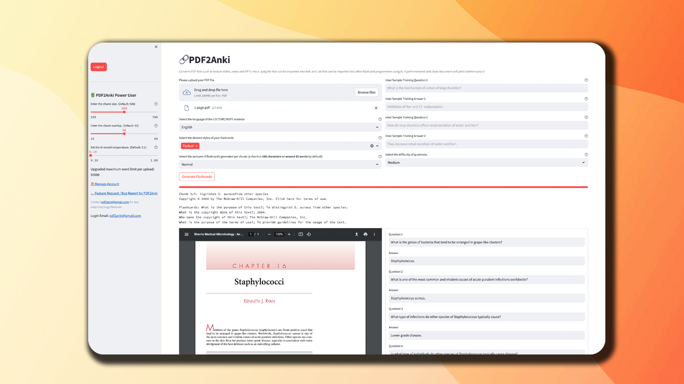684x384 pixels.
Task: Click the Question 2 flashcard text field
Action: click(x=486, y=279)
